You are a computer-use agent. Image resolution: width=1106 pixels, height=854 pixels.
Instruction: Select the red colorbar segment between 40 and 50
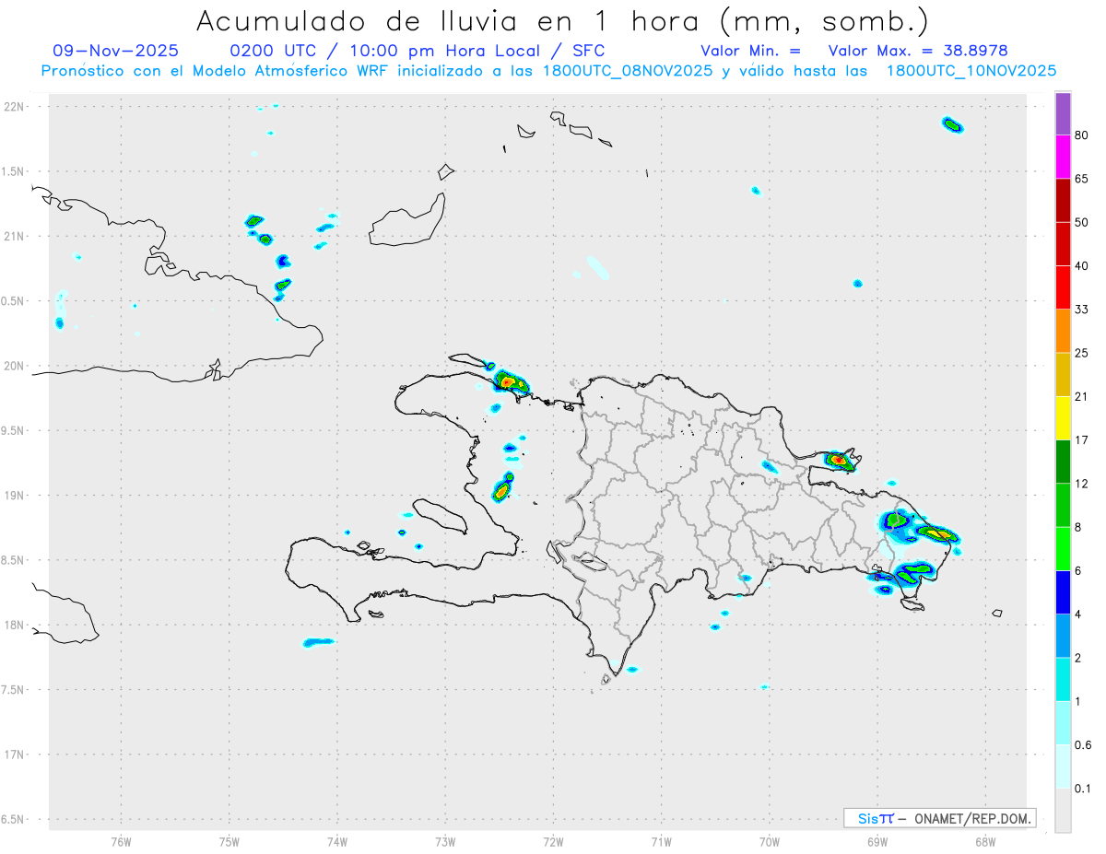(1063, 243)
